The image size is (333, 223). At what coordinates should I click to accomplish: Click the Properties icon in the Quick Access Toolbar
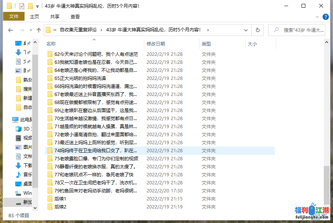point(22,6)
